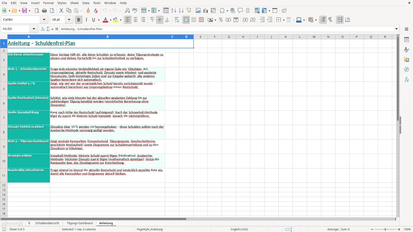Expand the Font Size dropdown

(69, 20)
